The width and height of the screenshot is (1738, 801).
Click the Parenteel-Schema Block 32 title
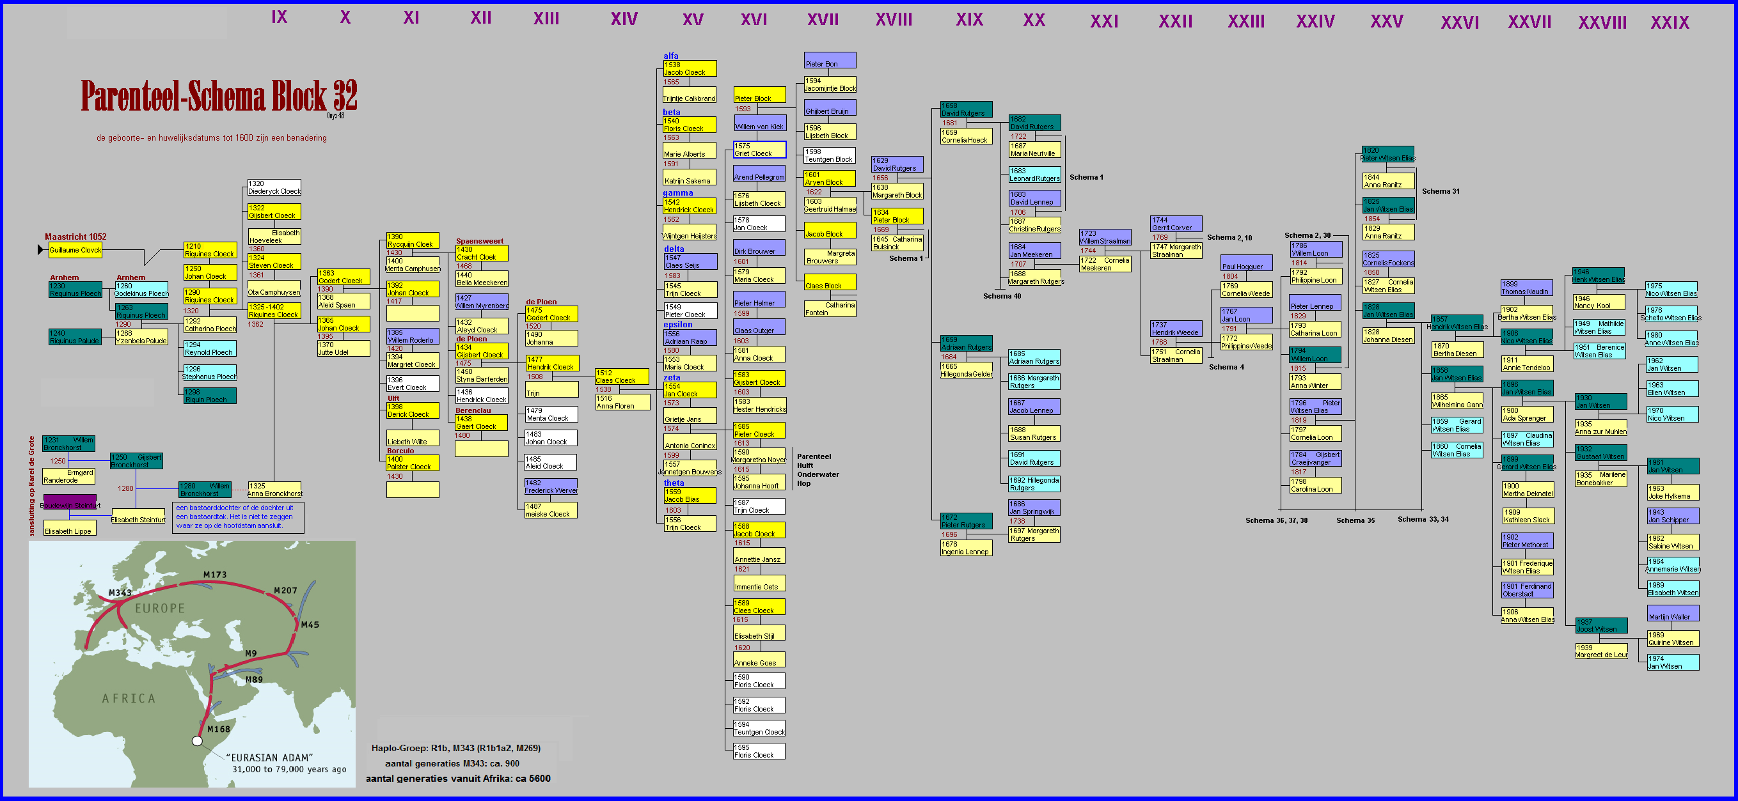click(x=219, y=97)
